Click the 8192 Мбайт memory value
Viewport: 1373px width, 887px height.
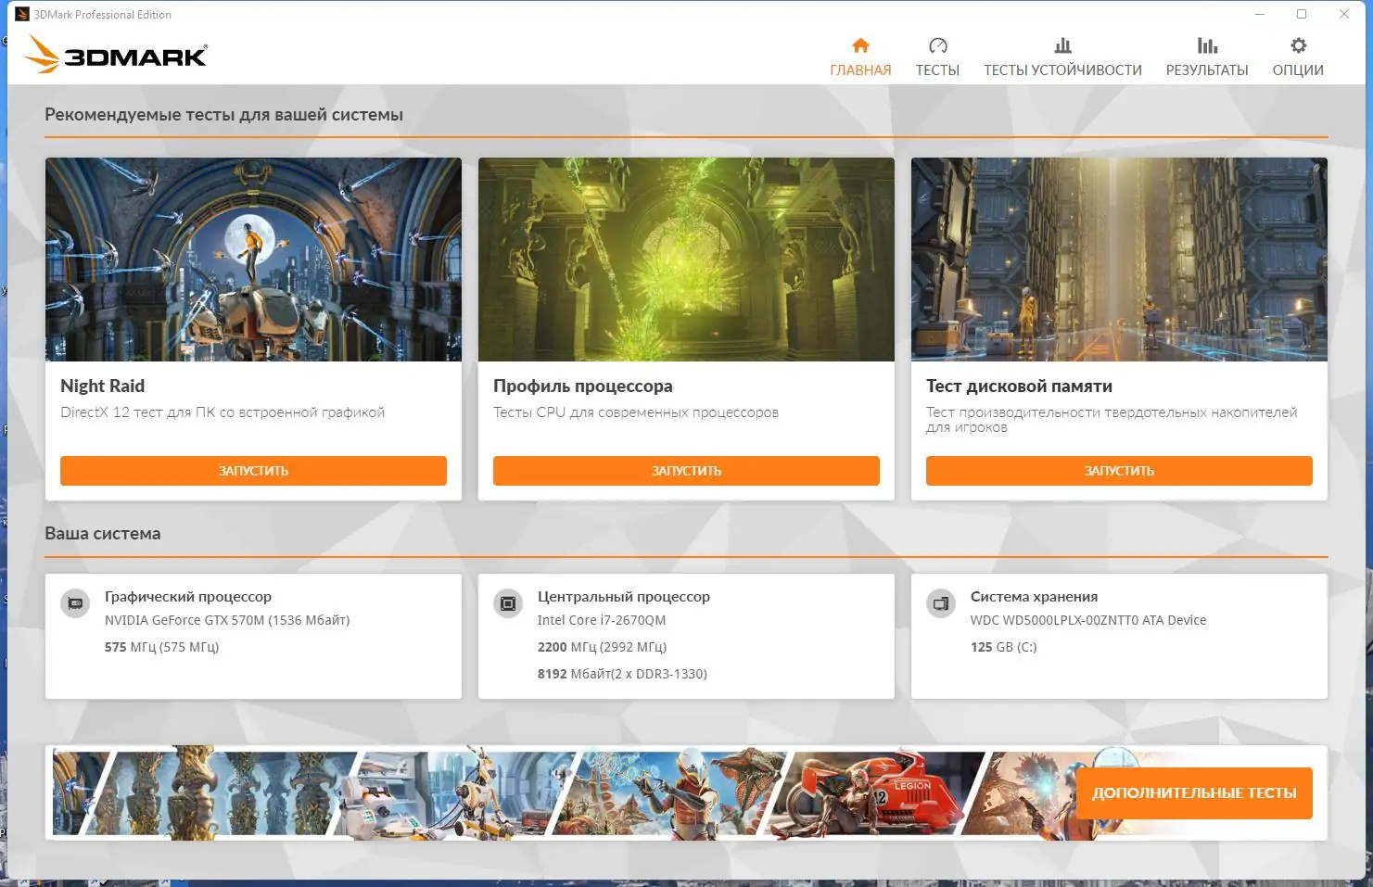point(622,674)
